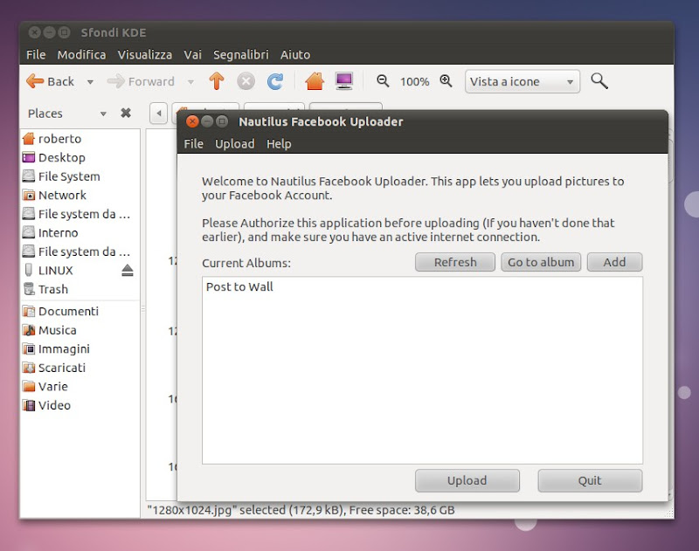Click the 'Go to album' button
This screenshot has height=551, width=699.
point(541,262)
